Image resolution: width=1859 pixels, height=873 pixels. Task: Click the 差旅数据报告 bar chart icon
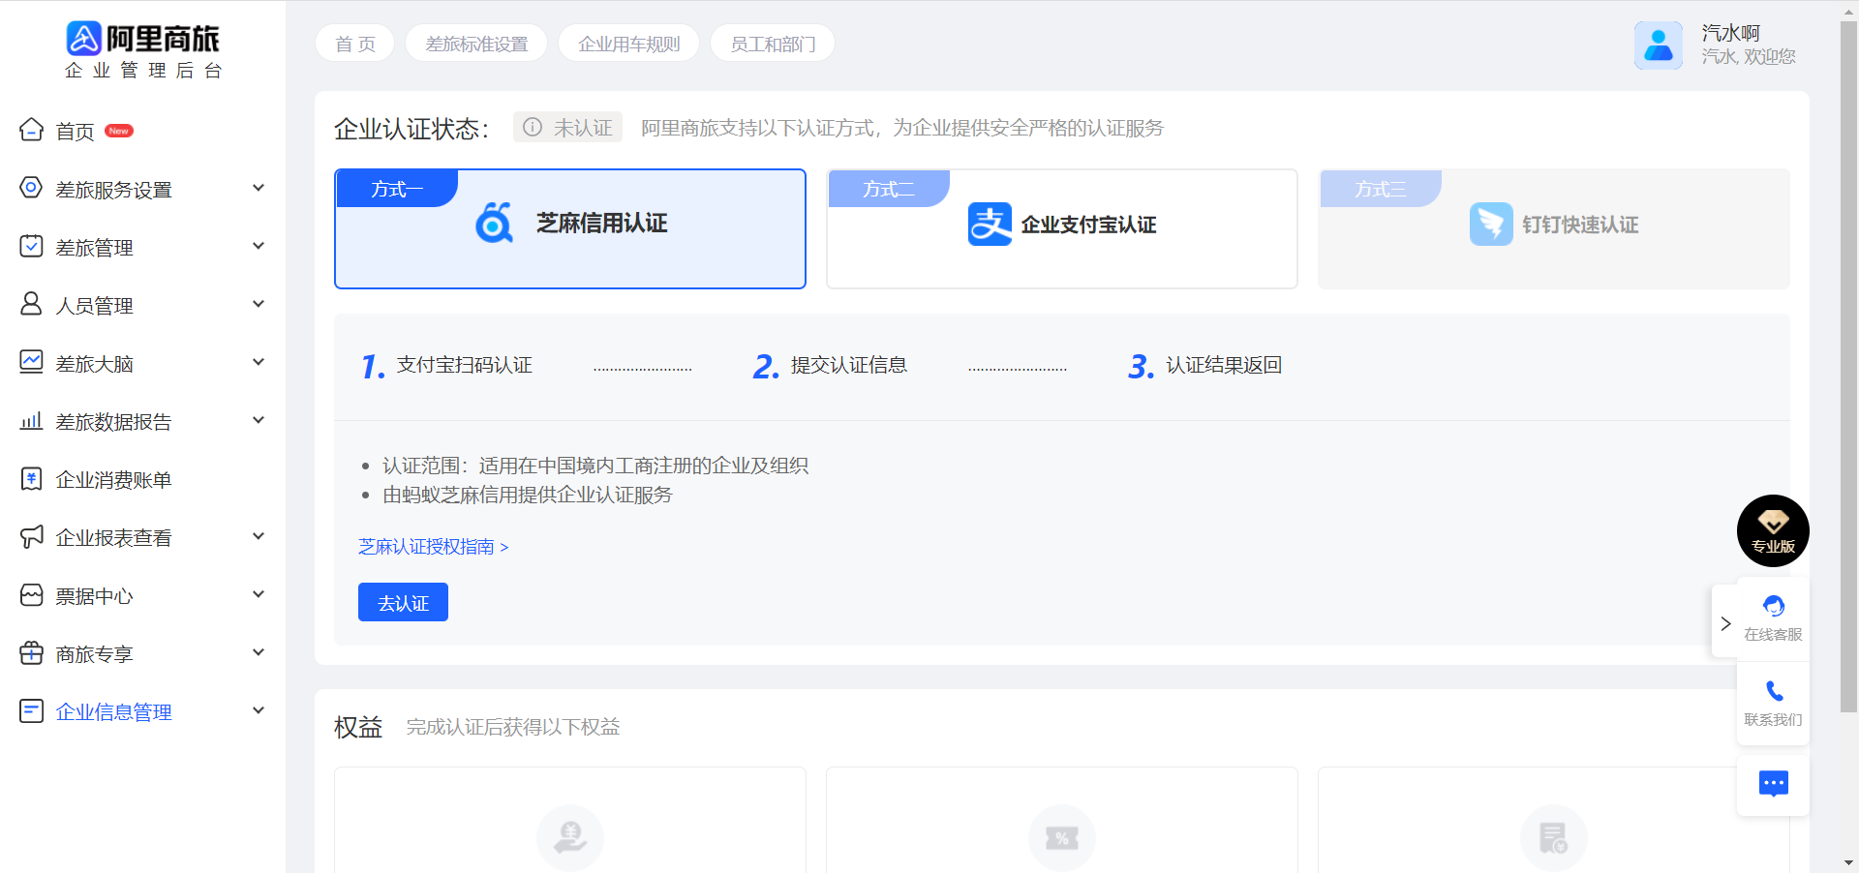pyautogui.click(x=31, y=420)
